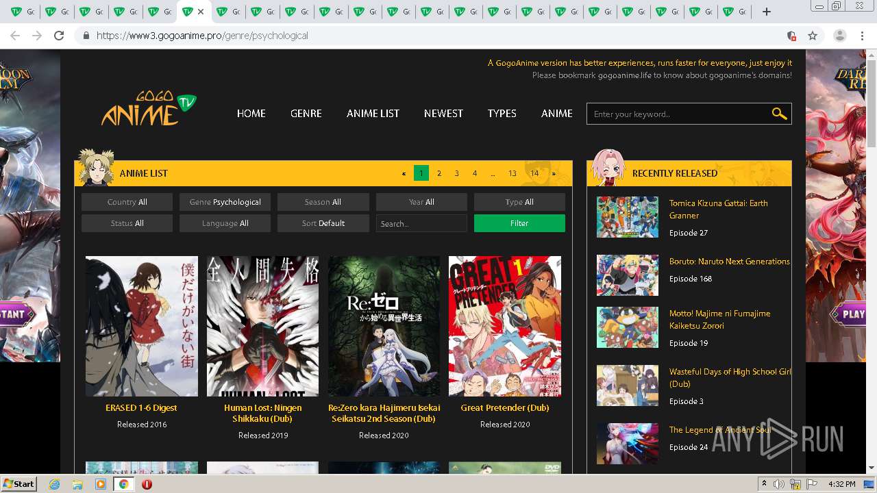
Task: Click the Re:Zero poster thumbnail
Action: pos(384,326)
